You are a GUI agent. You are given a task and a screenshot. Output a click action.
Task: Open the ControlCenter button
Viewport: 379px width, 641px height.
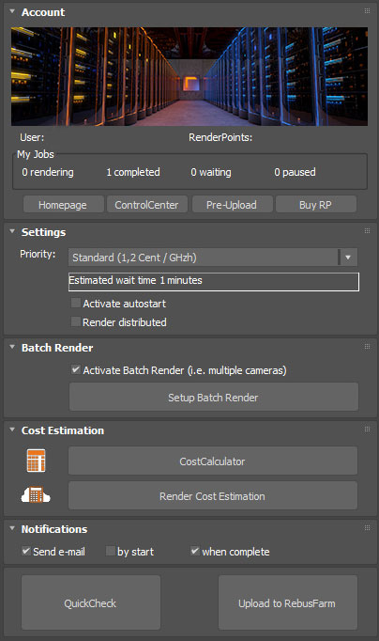(x=147, y=204)
